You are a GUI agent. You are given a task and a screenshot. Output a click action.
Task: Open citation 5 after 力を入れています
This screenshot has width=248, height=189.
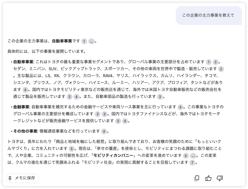[x=72, y=149]
